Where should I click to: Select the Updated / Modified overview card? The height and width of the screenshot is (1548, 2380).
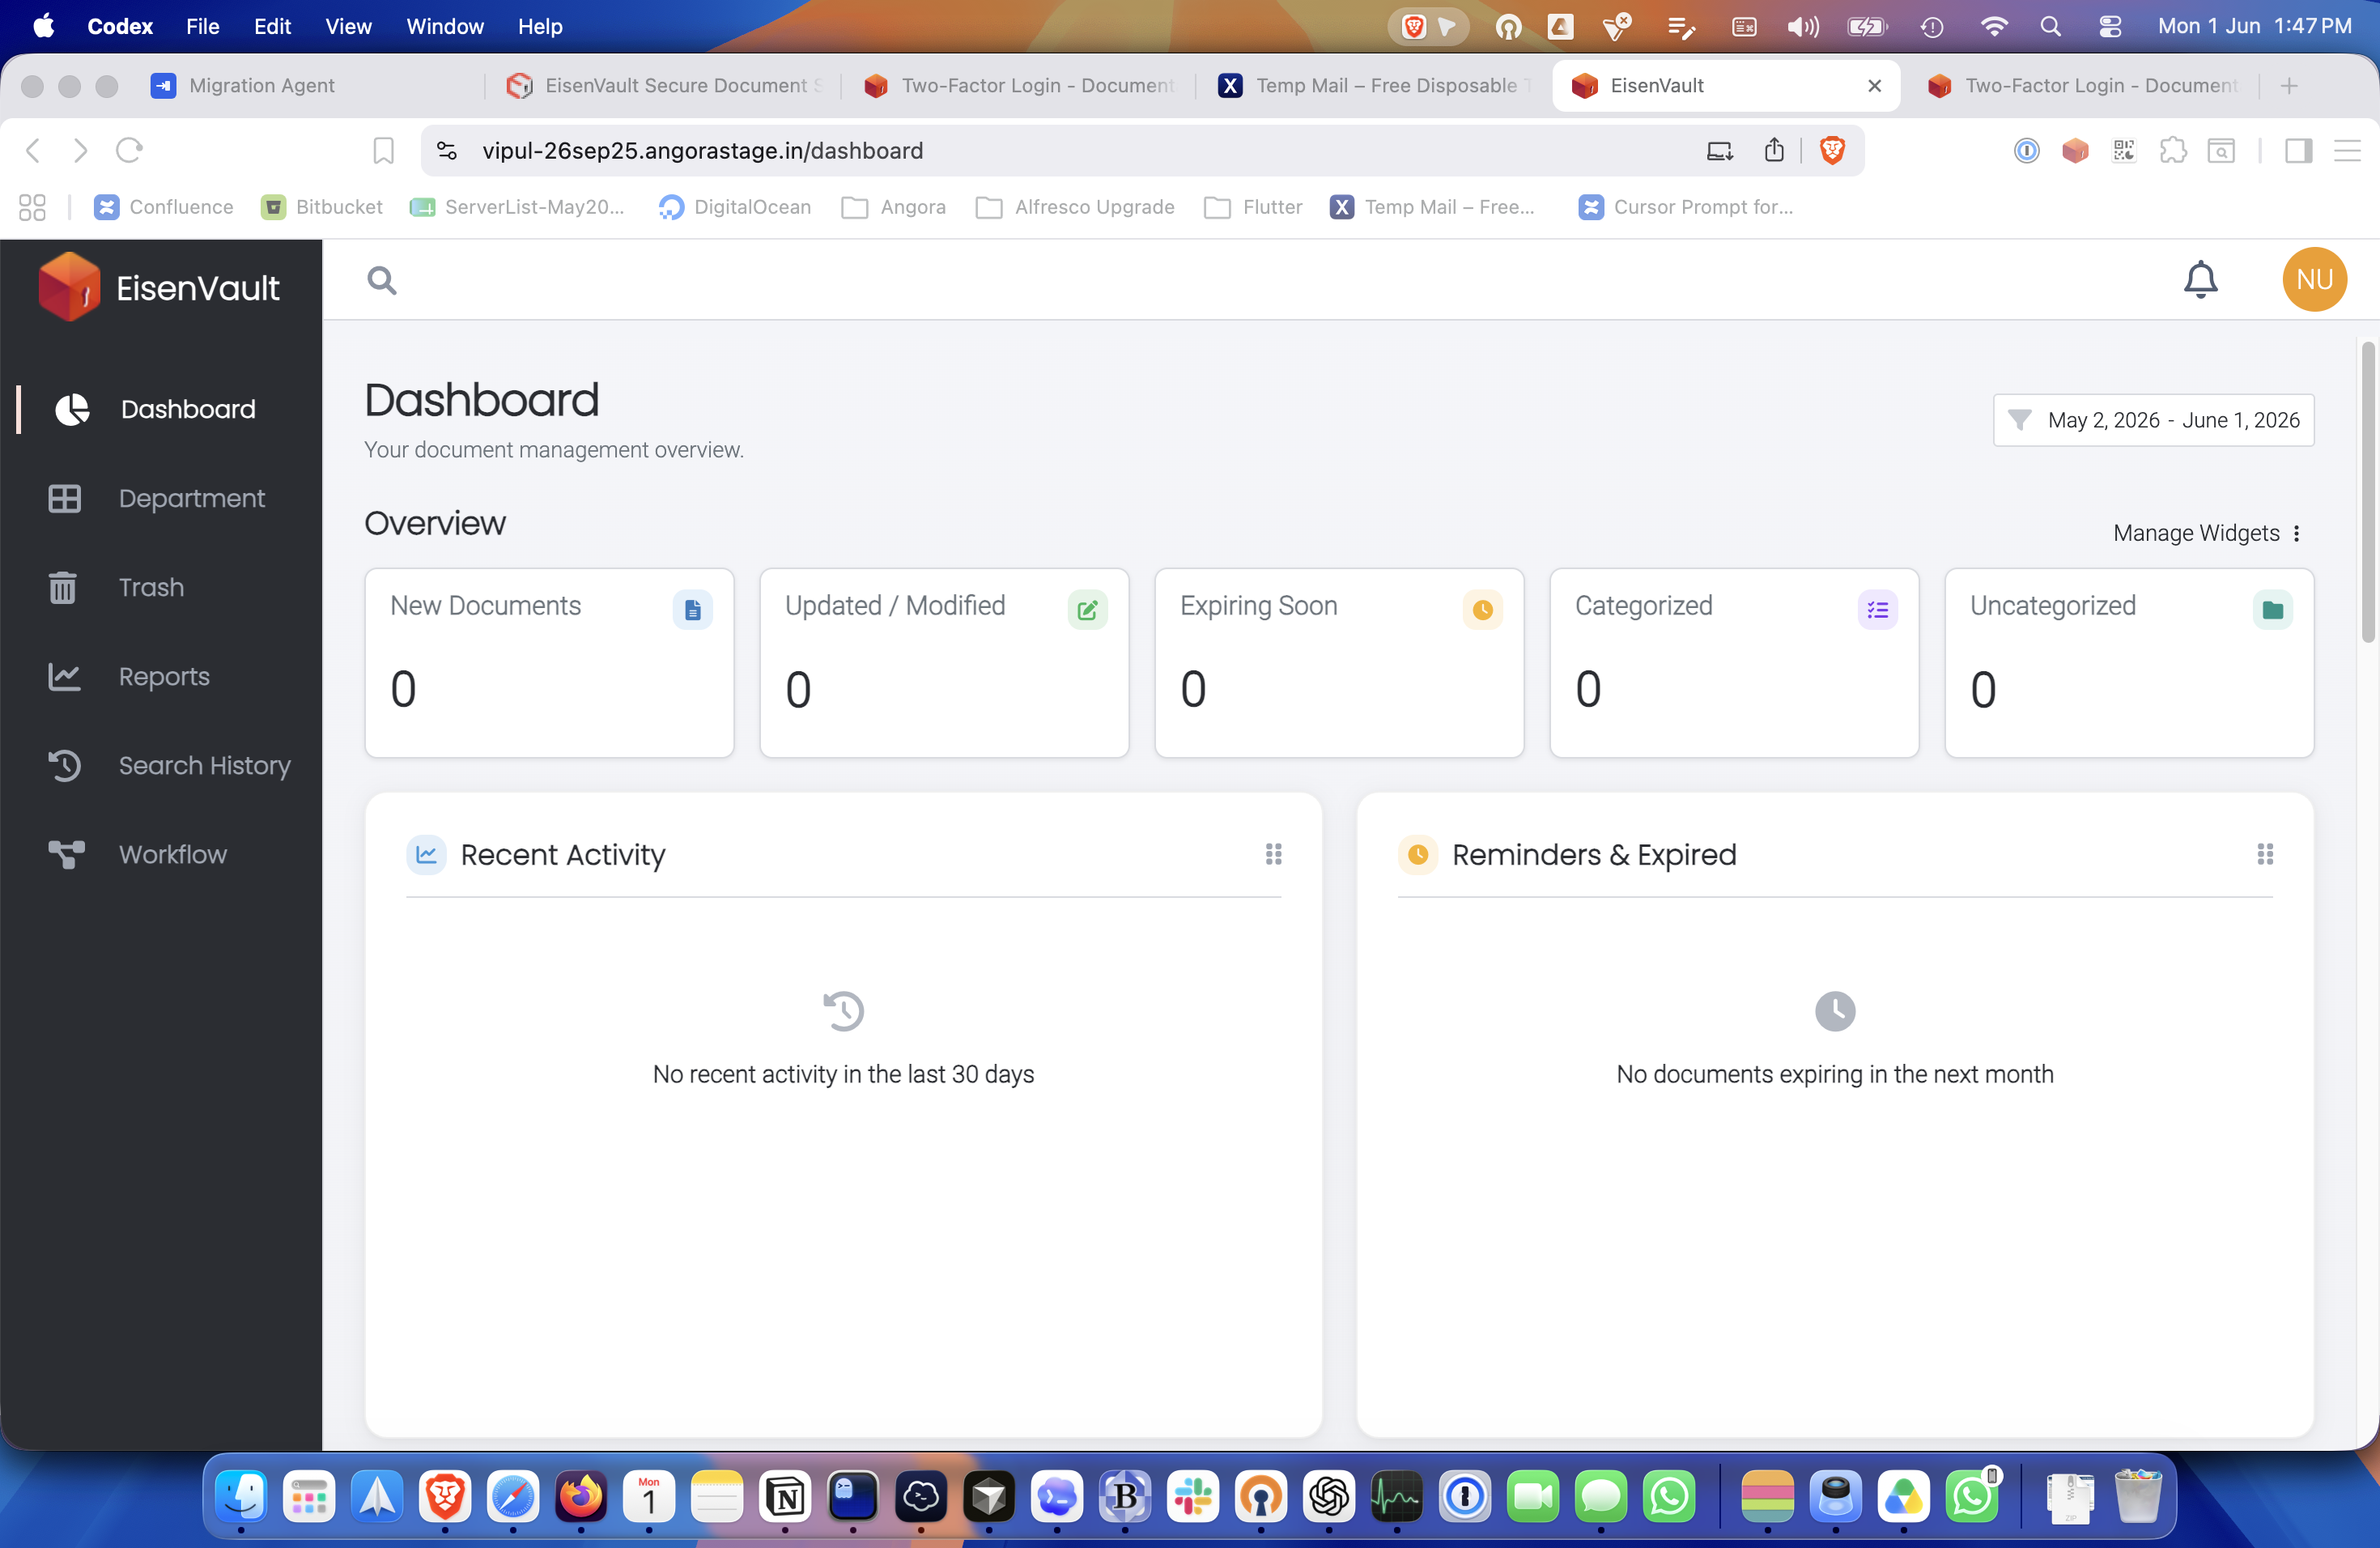click(944, 663)
